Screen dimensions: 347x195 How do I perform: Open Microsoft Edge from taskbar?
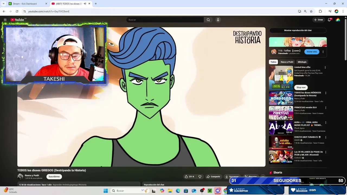pos(178,191)
